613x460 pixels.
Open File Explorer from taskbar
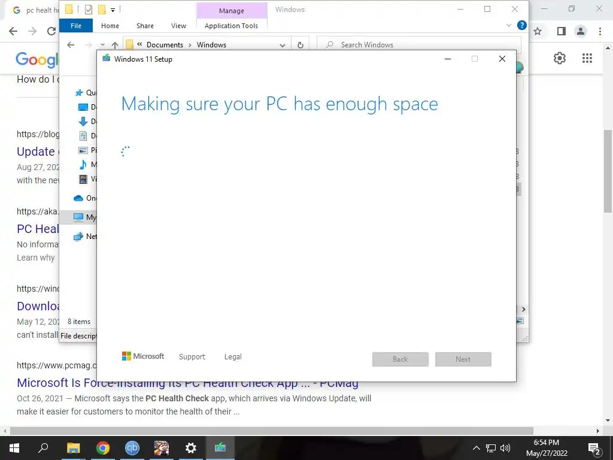(73, 448)
